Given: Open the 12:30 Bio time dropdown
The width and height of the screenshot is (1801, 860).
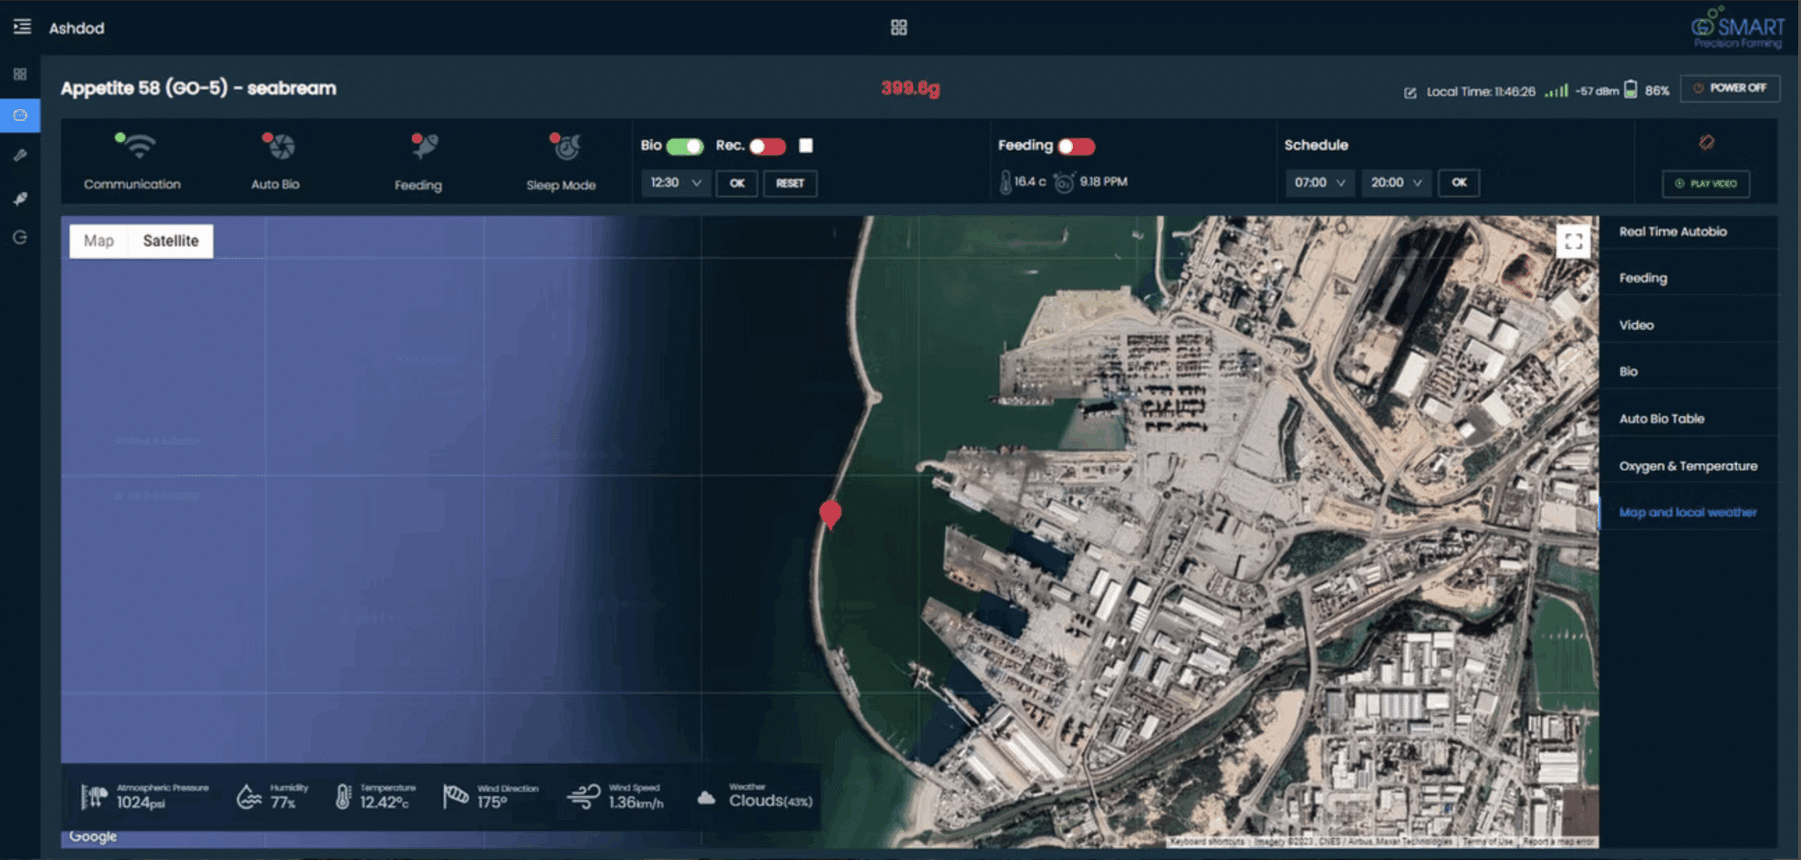Looking at the screenshot, I should (x=675, y=183).
